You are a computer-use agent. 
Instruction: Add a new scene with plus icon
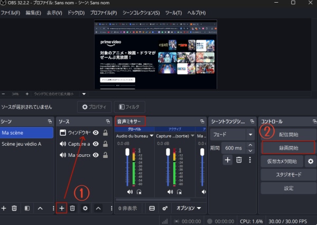(4, 208)
